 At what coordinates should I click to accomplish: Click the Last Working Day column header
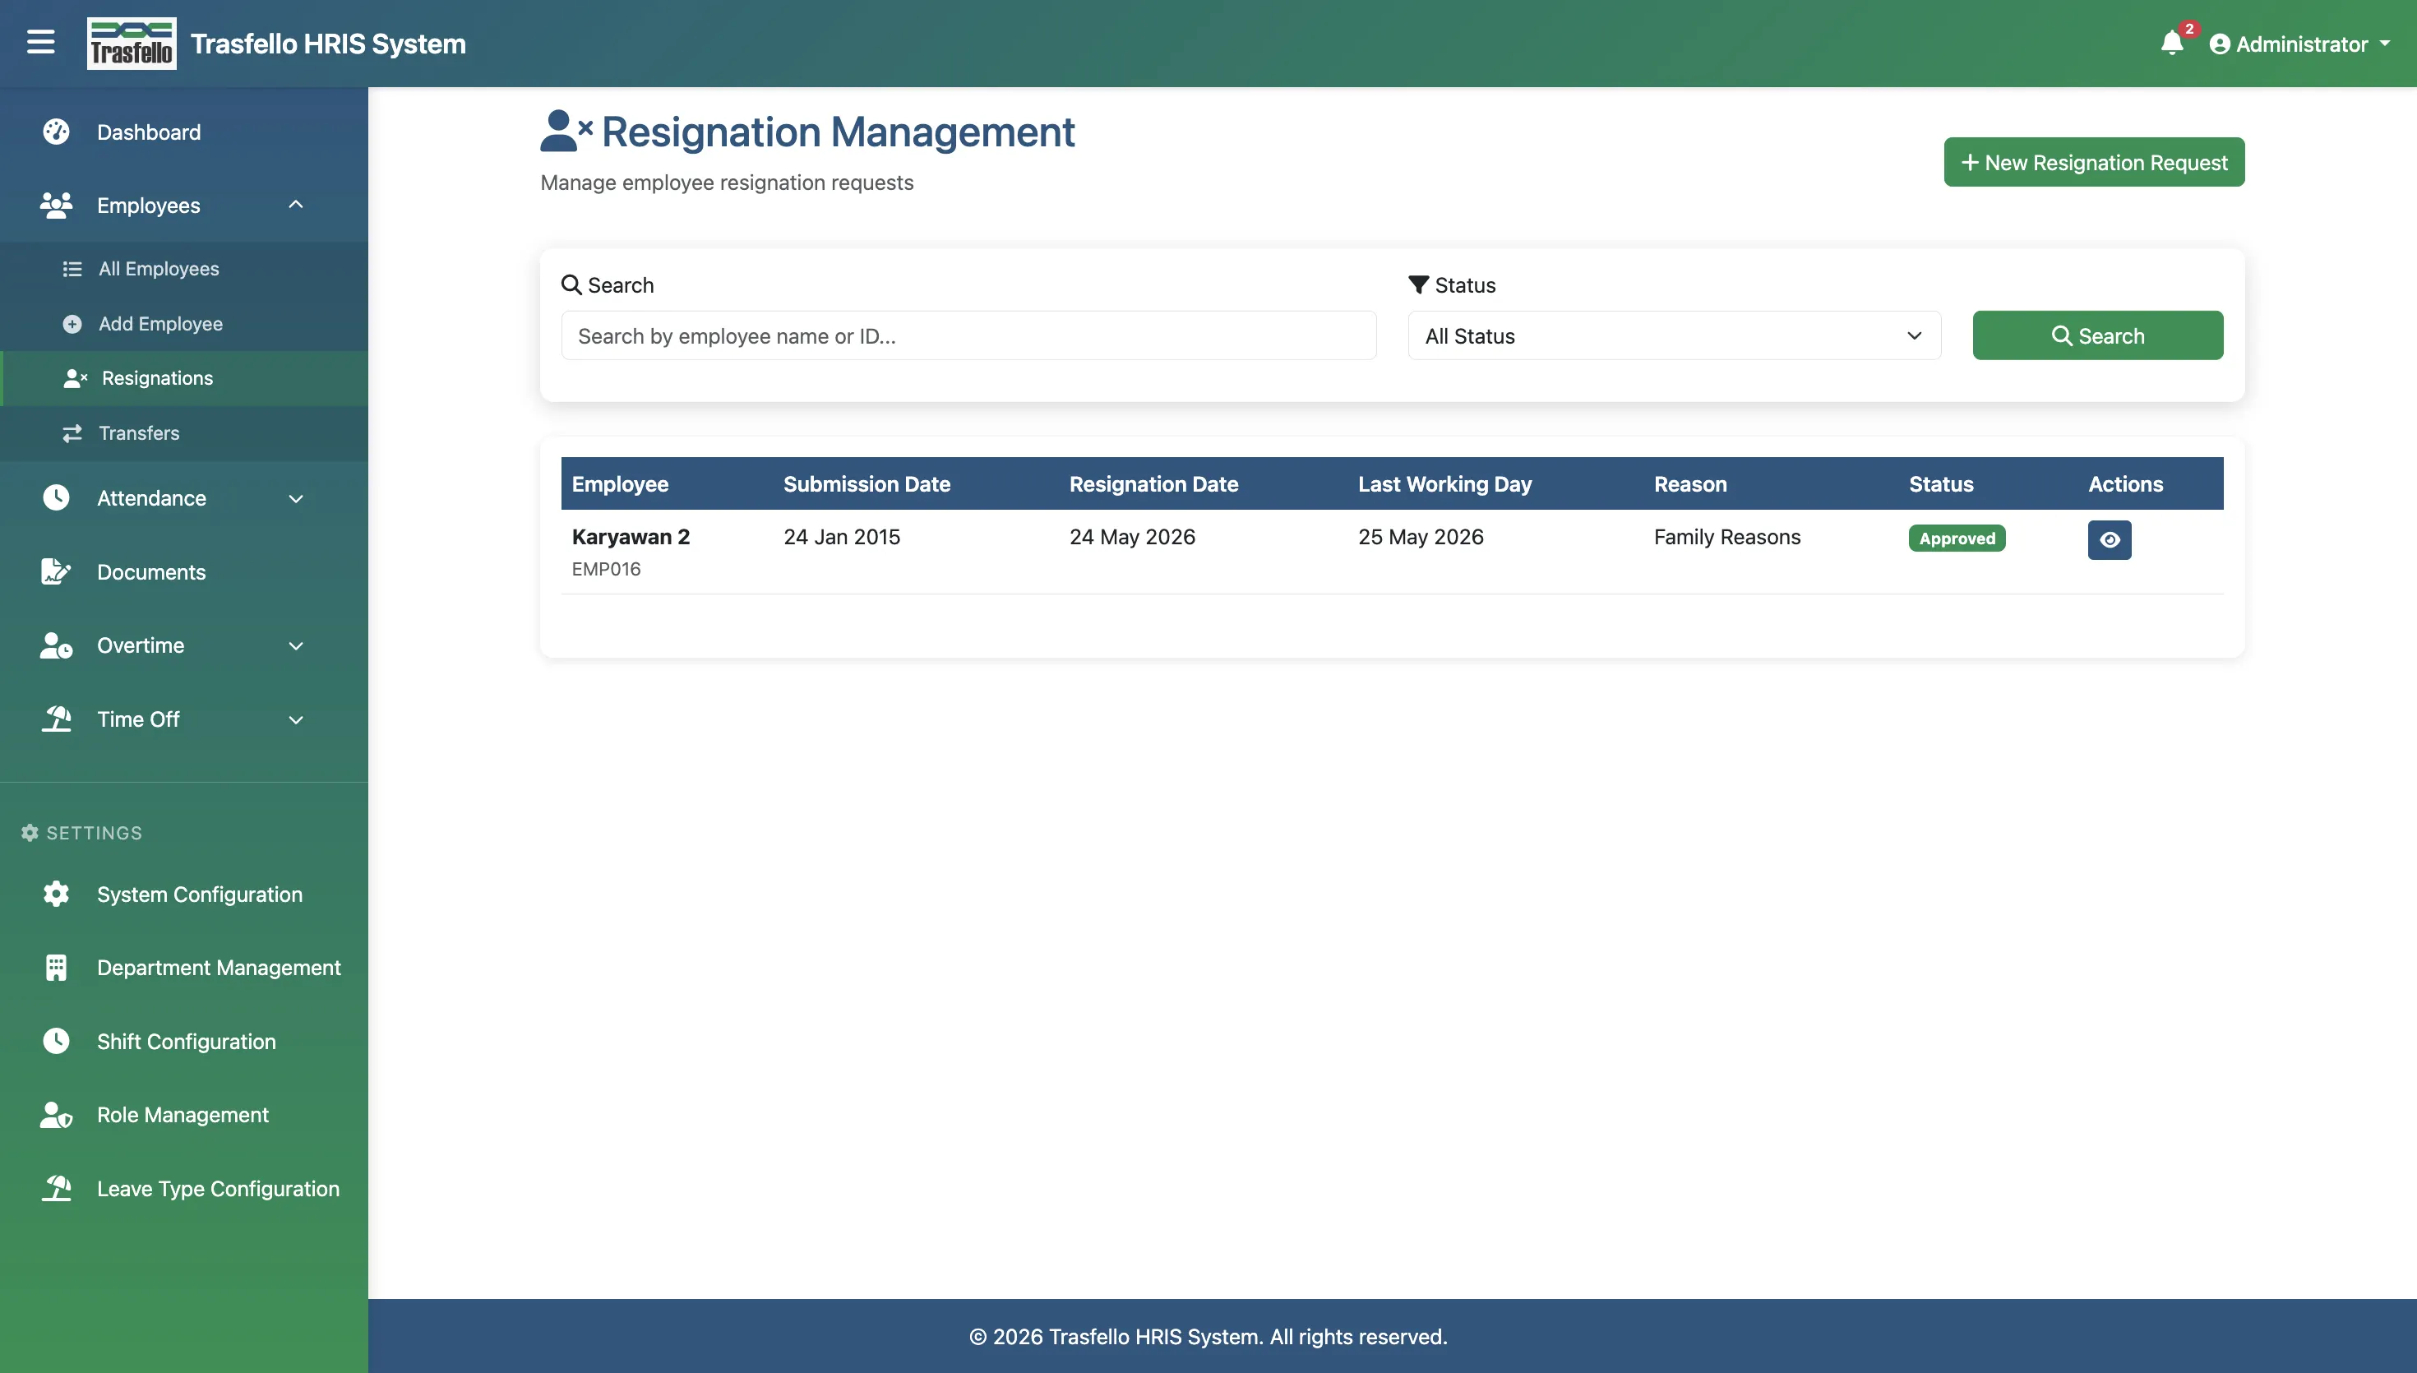[1445, 483]
